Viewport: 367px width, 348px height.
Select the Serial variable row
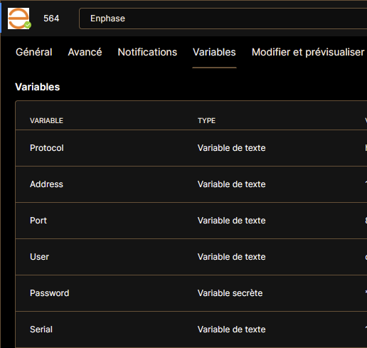point(191,329)
